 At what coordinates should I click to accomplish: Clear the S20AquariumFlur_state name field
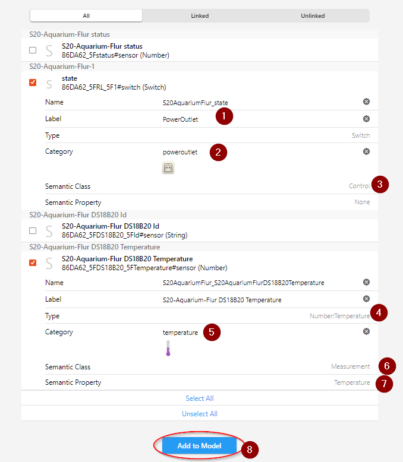[x=366, y=102]
